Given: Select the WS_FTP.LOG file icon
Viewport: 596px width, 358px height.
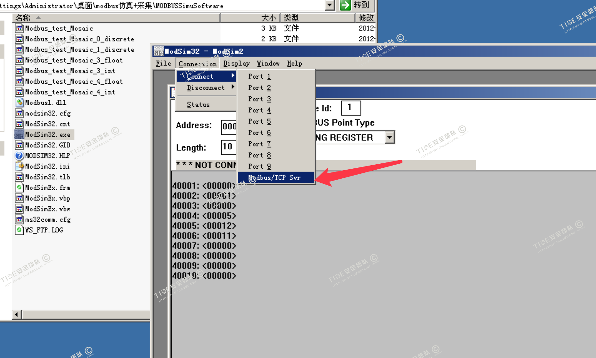Looking at the screenshot, I should pyautogui.click(x=19, y=230).
